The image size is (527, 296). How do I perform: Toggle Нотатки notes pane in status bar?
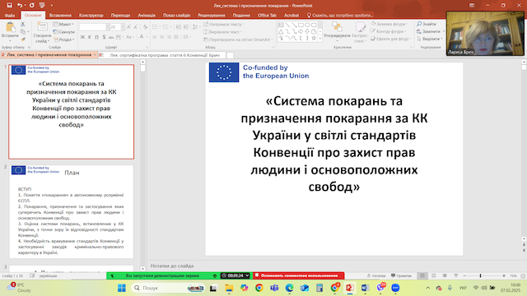coord(376,275)
